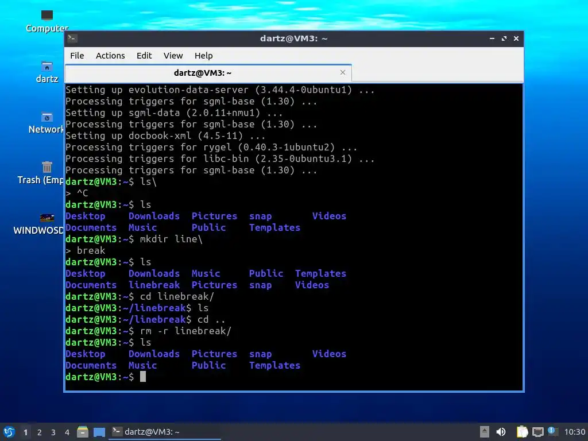Viewport: 588px width, 441px height.
Task: Switch to workspace 4
Action: pyautogui.click(x=67, y=432)
